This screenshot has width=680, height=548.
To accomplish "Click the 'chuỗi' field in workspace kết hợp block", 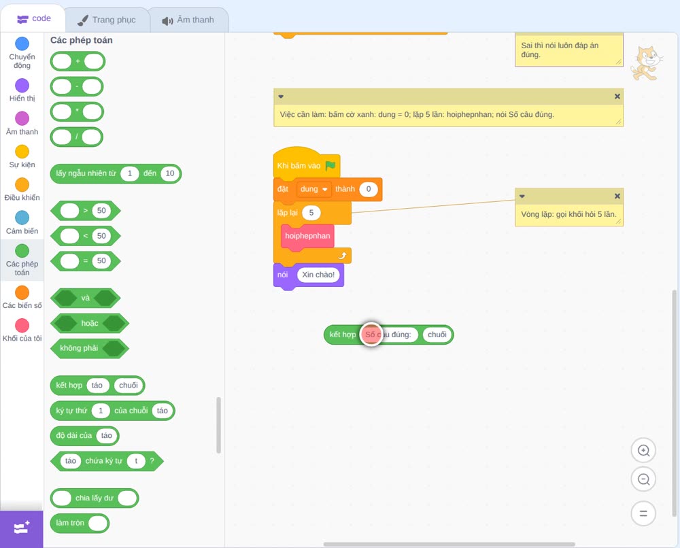I will (437, 335).
